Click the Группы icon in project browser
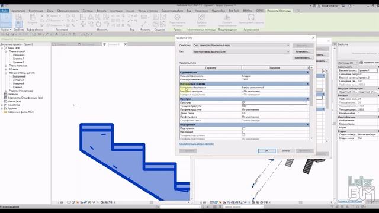379x213 pixels. pyautogui.click(x=5, y=109)
